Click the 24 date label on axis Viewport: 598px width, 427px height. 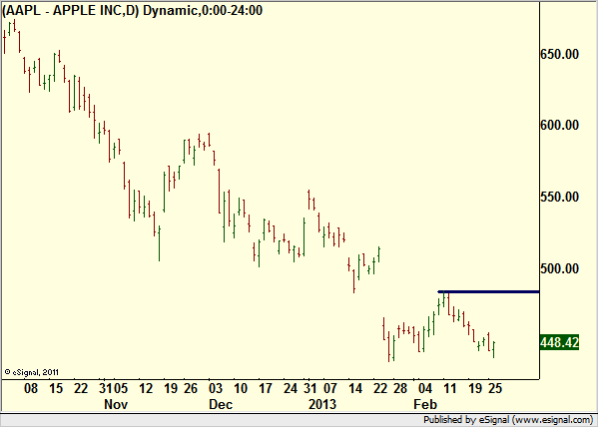click(x=291, y=388)
